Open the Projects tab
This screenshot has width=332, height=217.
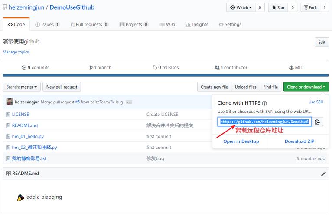coord(134,25)
